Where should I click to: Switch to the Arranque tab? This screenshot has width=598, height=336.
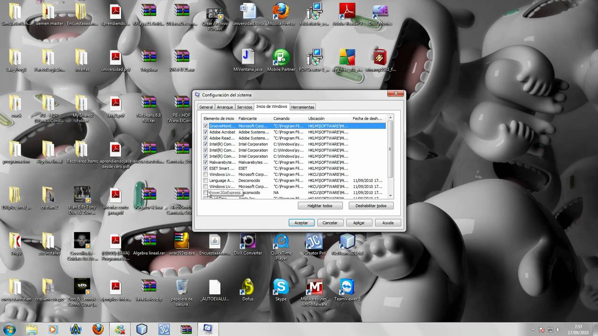pos(225,107)
